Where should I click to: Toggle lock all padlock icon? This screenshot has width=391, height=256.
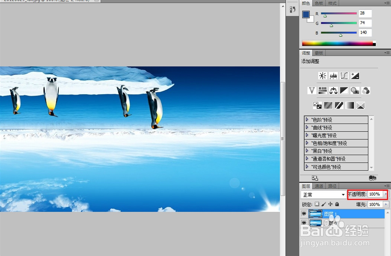(x=337, y=204)
